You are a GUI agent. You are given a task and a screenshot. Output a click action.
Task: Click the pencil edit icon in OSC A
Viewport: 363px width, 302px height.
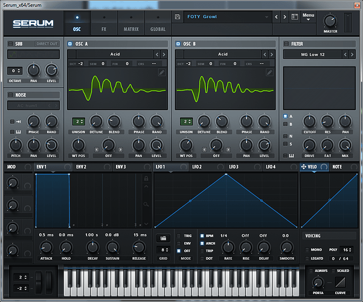[162, 72]
